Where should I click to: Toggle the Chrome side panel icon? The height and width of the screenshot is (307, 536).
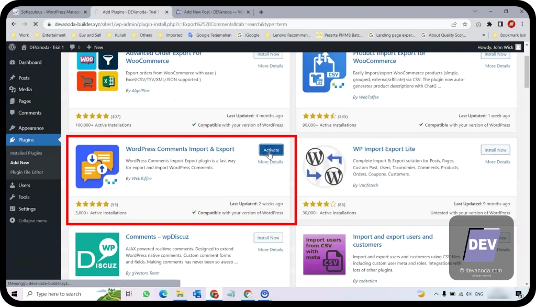pyautogui.click(x=500, y=24)
